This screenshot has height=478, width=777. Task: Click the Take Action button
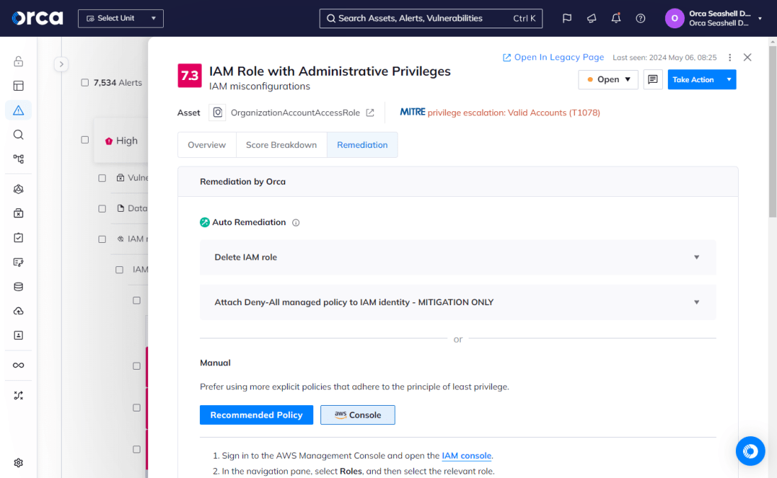(x=695, y=79)
